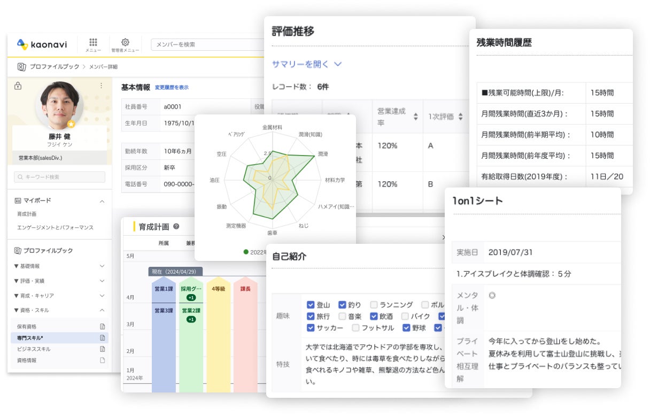The width and height of the screenshot is (650, 416).
Task: Check the ランニング hobby checkbox
Action: [x=374, y=305]
